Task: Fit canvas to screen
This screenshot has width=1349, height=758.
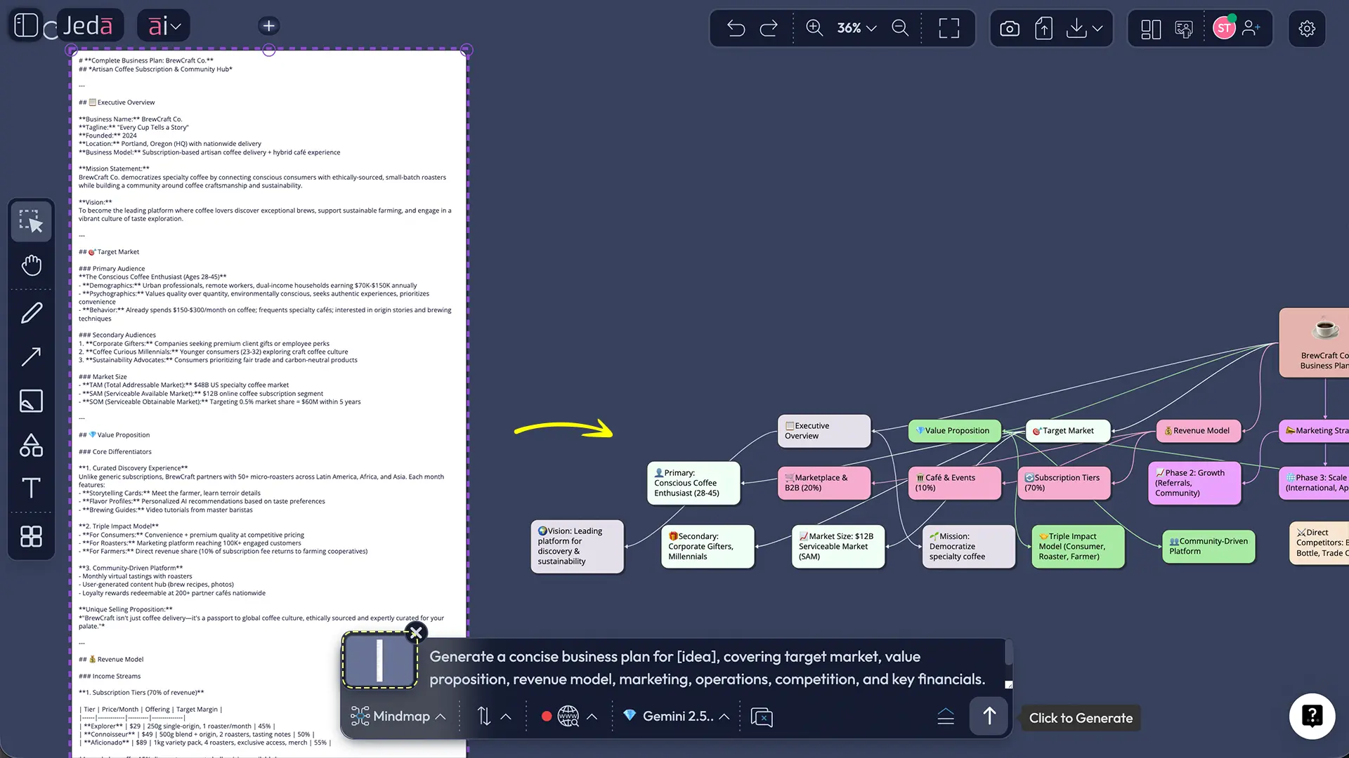Action: (x=949, y=28)
